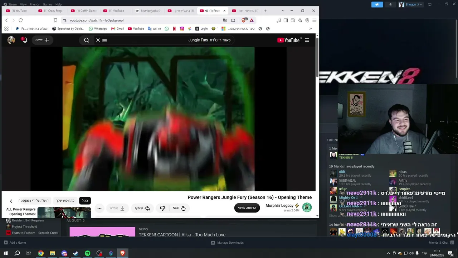
Task: Select the 'From your search' filter chip
Action: click(x=65, y=201)
